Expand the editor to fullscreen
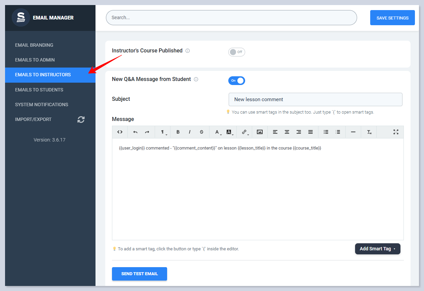Screen dimensions: 424x291 click(396, 132)
